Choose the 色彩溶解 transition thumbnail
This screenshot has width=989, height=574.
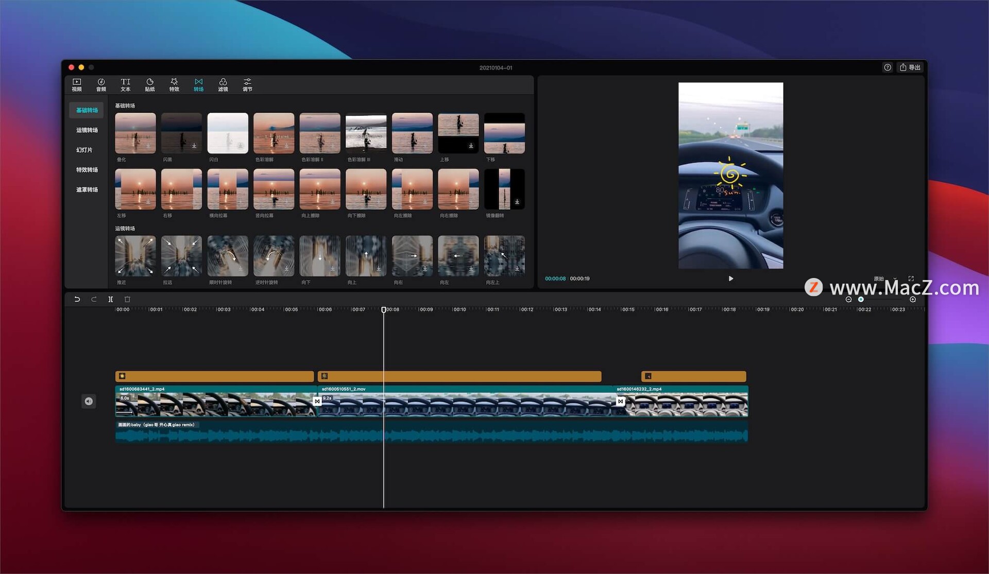274,133
